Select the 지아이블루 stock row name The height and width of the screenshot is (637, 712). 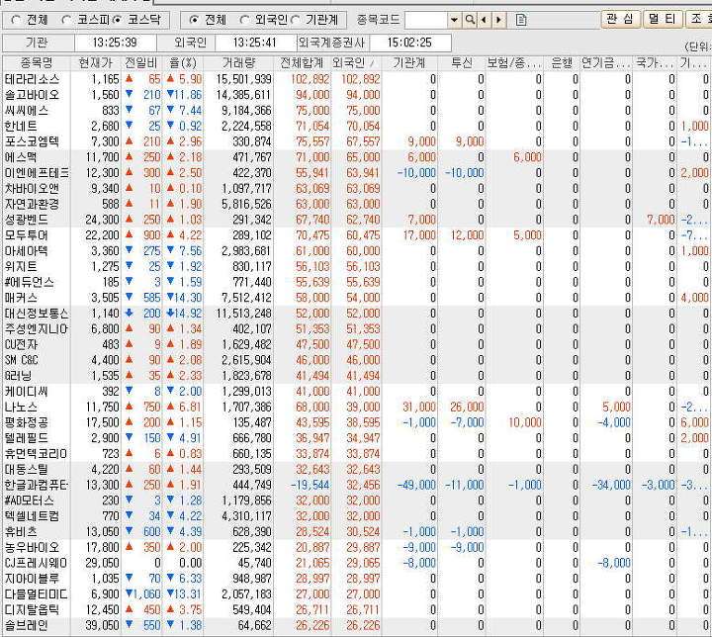(x=33, y=579)
